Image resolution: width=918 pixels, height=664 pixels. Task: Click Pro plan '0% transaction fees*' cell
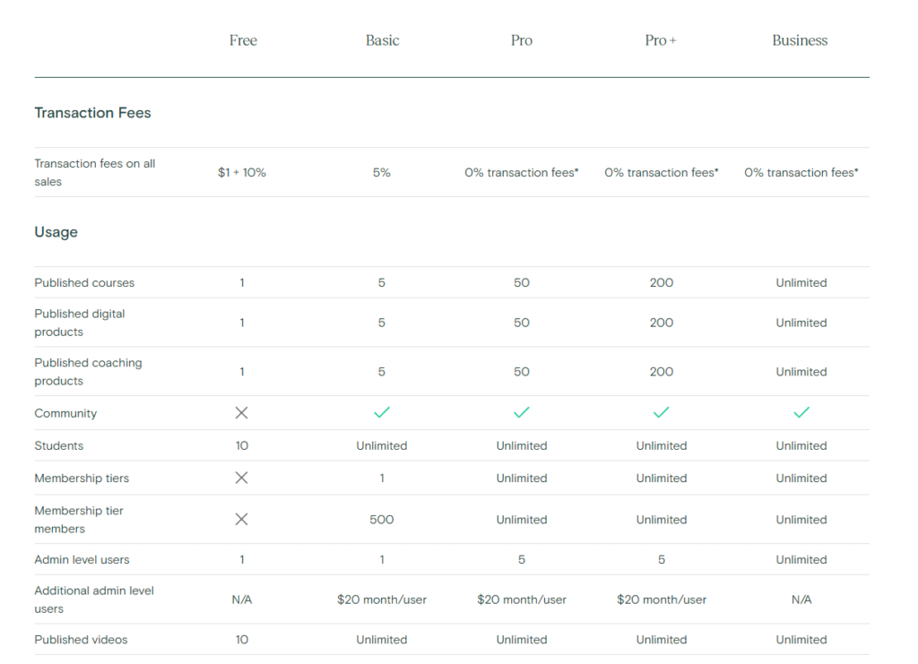522,173
